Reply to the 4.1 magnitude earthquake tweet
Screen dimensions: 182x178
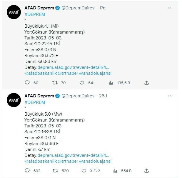27,83
